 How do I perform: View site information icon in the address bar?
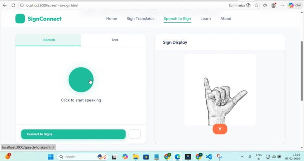22,5
